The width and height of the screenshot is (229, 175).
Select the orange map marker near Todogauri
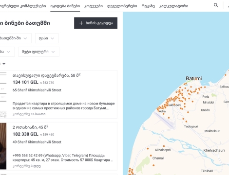[186, 122]
